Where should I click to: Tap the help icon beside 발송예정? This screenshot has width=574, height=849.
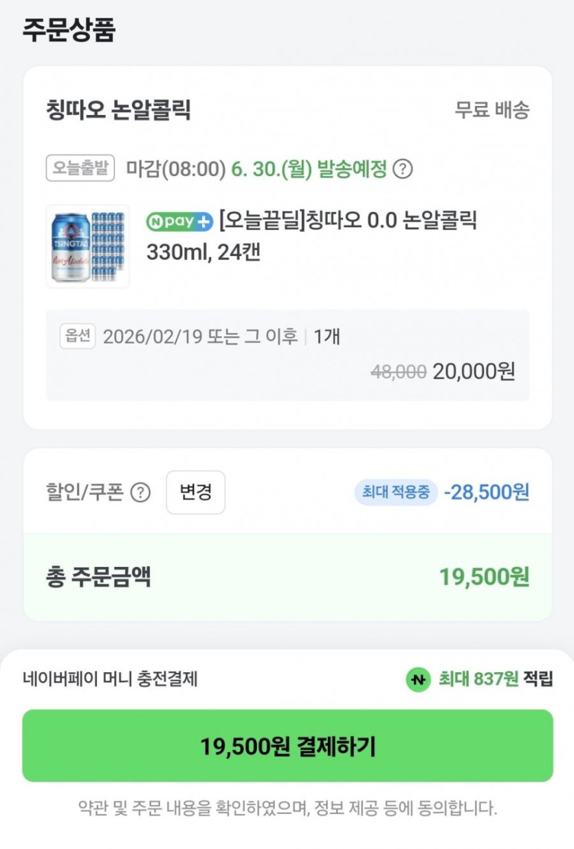pyautogui.click(x=402, y=169)
